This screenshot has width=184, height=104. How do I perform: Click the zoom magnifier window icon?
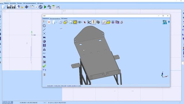click(71, 22)
